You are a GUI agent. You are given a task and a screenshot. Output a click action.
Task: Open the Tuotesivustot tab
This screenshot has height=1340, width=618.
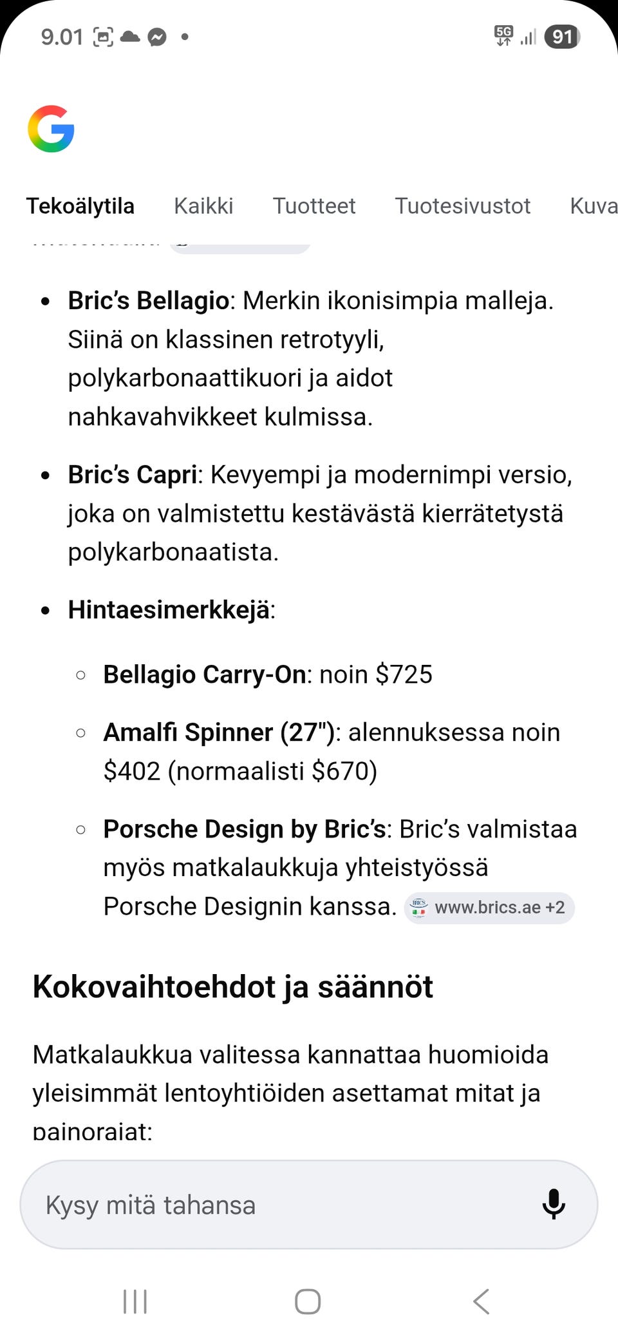pyautogui.click(x=463, y=206)
